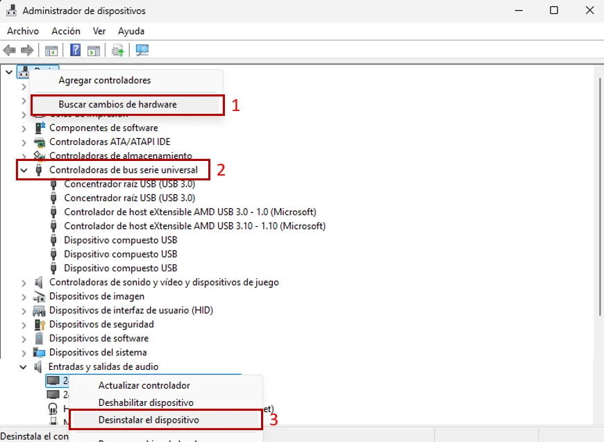Click the Controladoras de almacenamiento icon
604x442 pixels.
click(40, 155)
